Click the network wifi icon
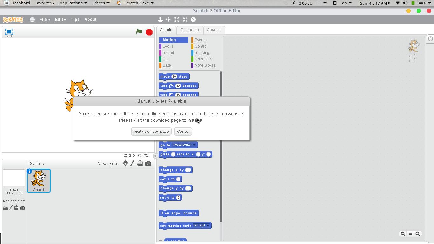This screenshot has width=434, height=244. pos(397,3)
